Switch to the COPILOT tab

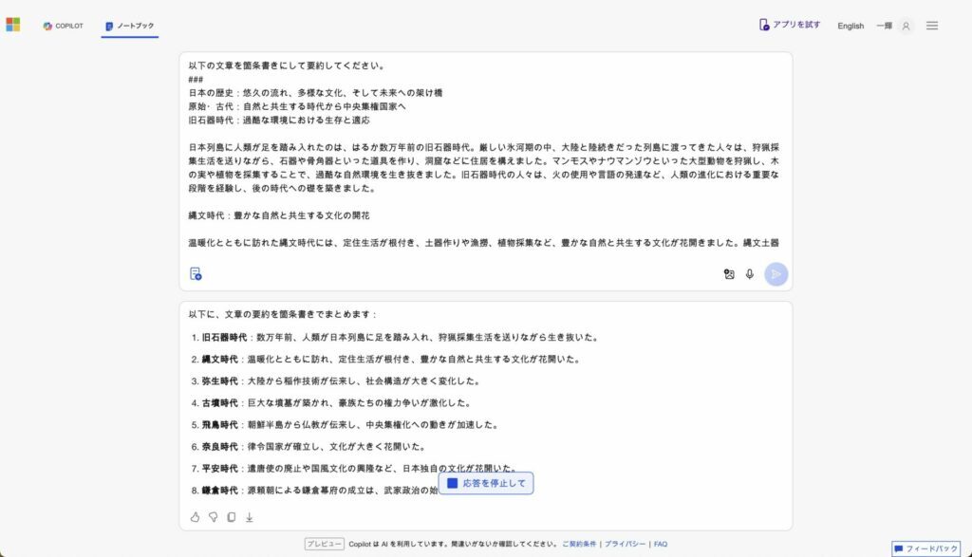[x=63, y=26]
